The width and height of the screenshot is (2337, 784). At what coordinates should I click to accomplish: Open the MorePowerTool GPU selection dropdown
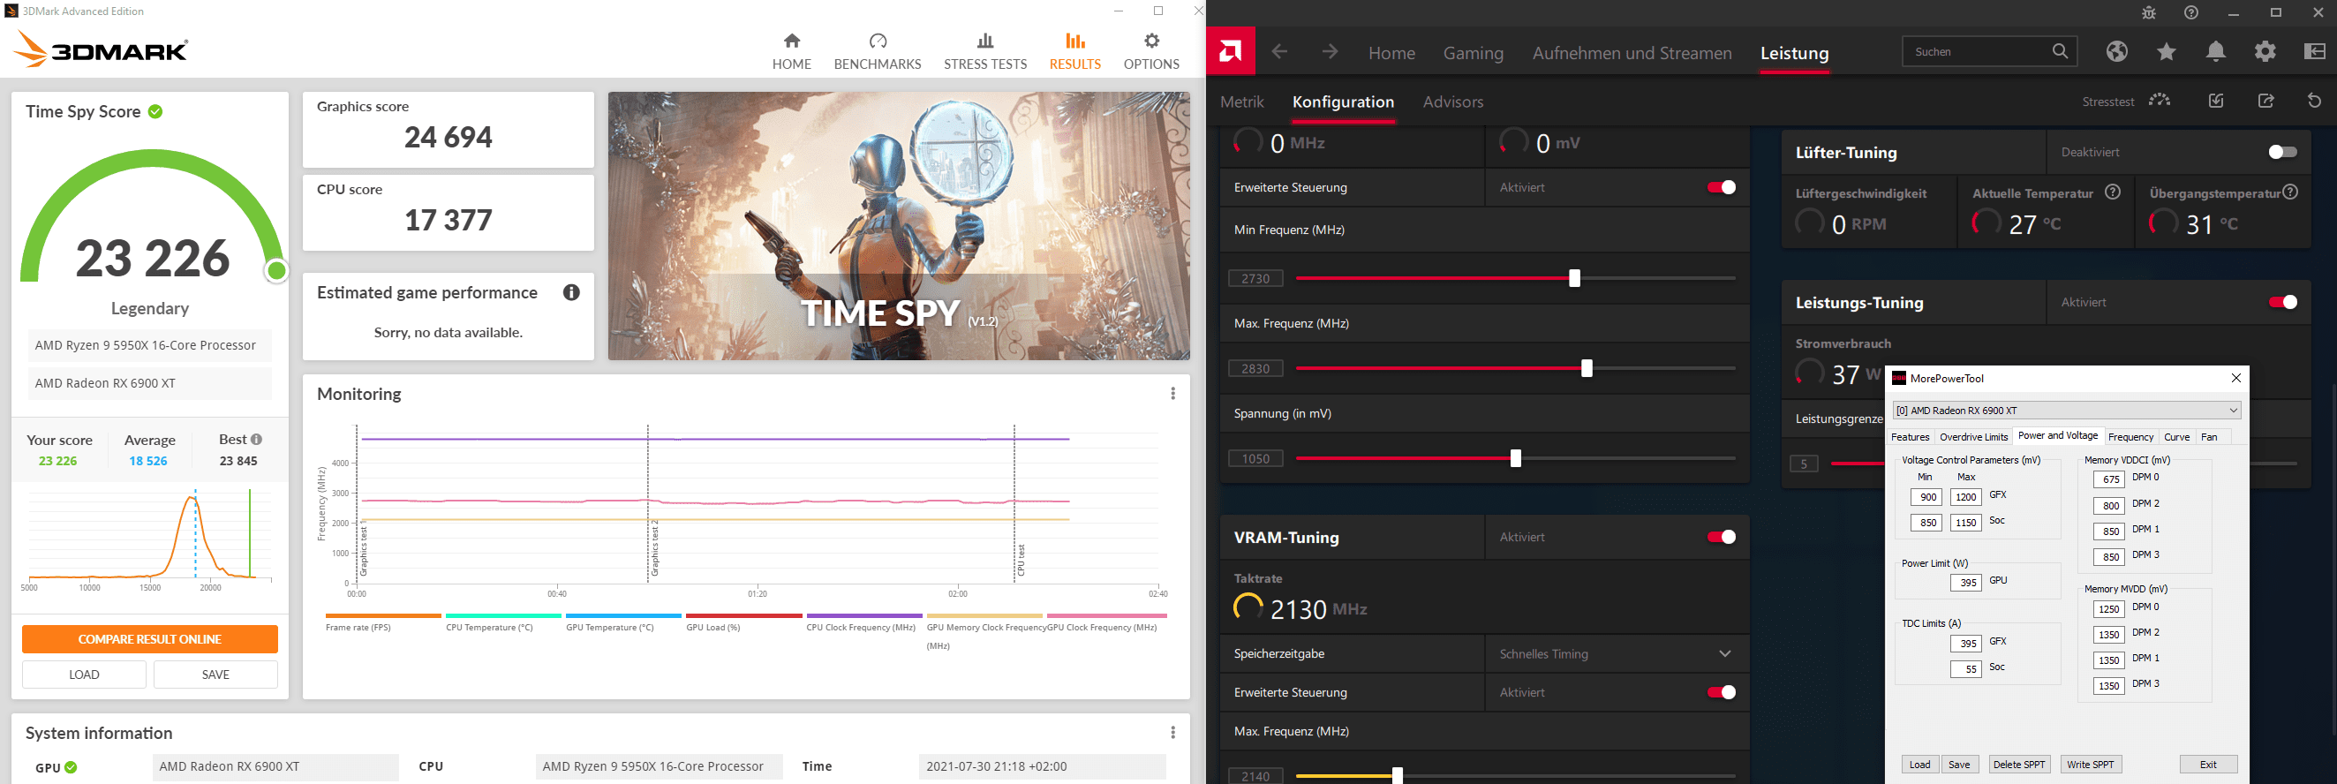coord(2067,411)
